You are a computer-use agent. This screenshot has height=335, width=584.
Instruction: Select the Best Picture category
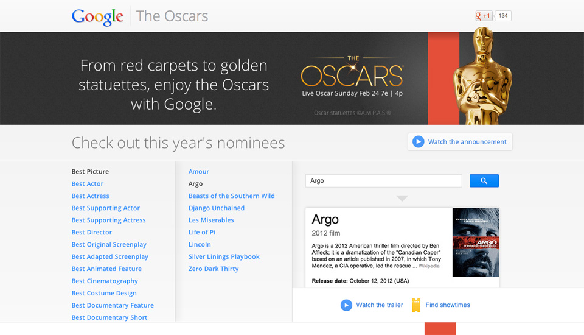[90, 172]
